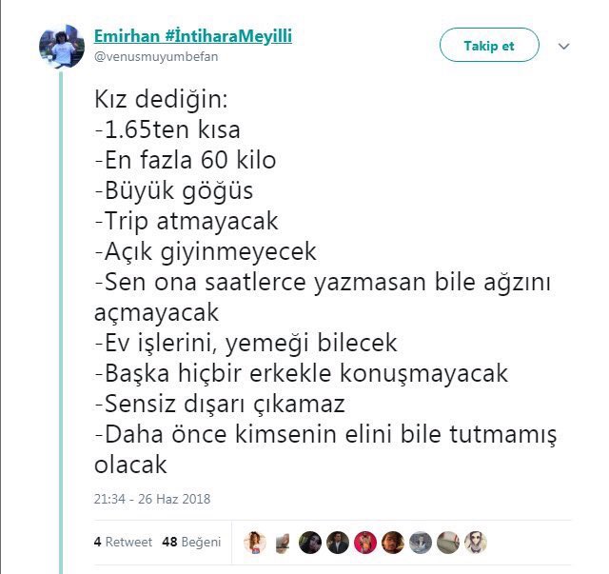Open Emirhan #İntiharaMeyilli display name link
This screenshot has width=609, height=574.
(193, 36)
